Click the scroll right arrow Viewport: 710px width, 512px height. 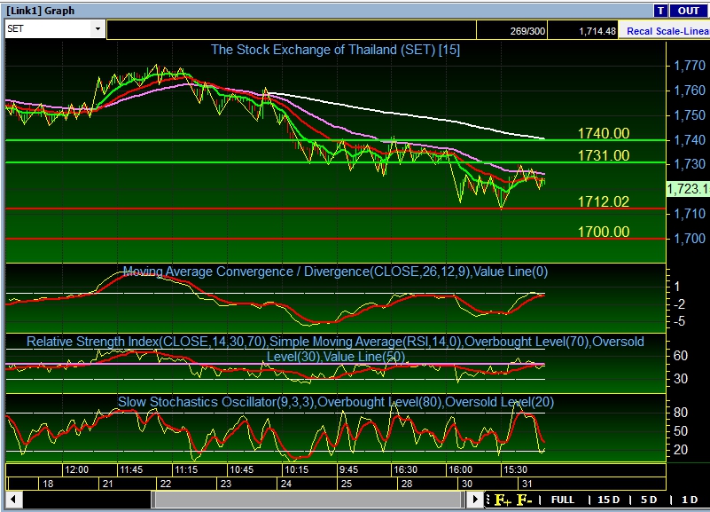(x=474, y=500)
